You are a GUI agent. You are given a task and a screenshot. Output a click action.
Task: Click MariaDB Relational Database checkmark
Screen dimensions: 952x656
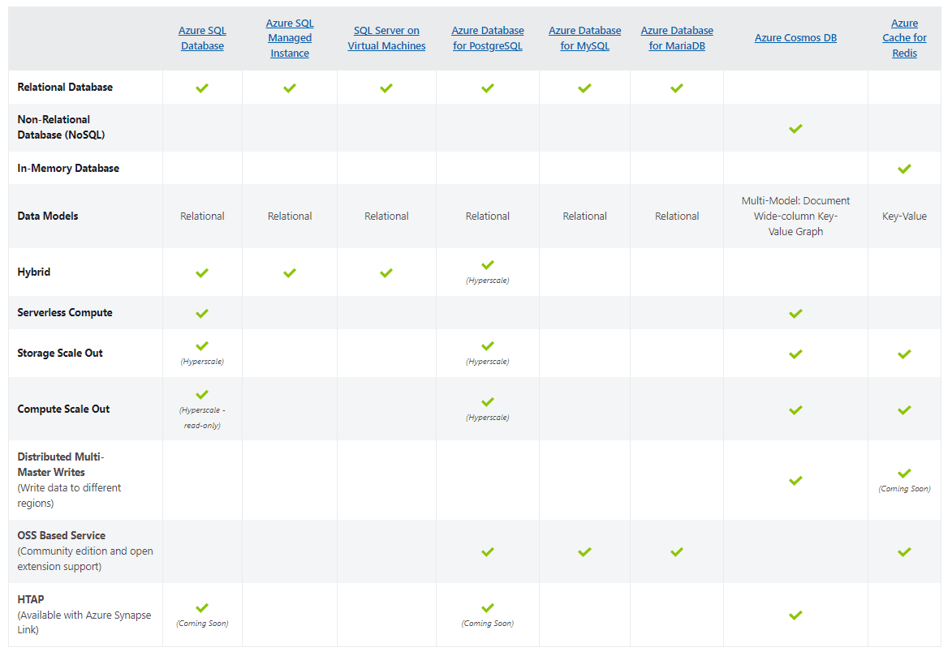pos(677,88)
